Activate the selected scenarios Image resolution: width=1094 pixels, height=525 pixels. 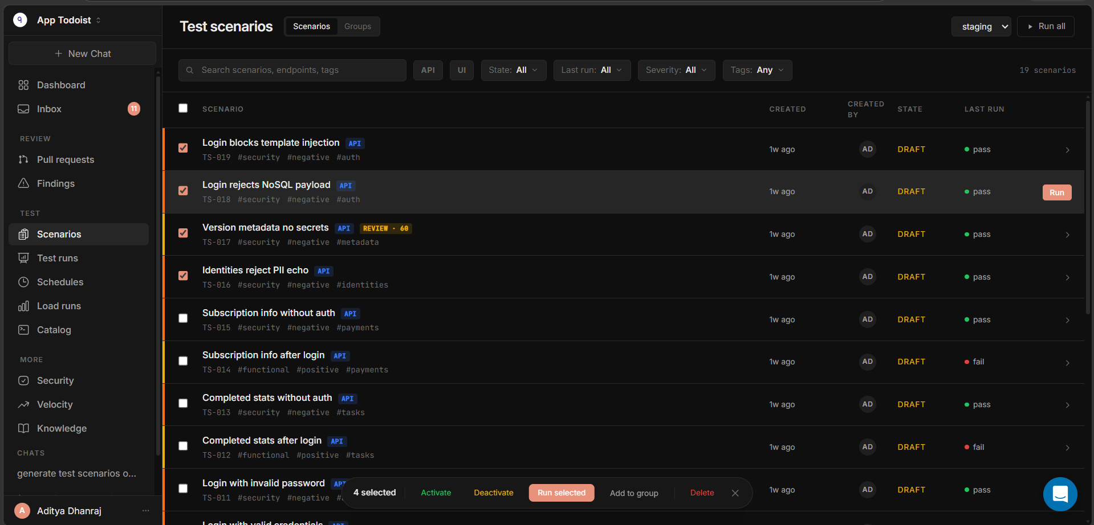436,493
